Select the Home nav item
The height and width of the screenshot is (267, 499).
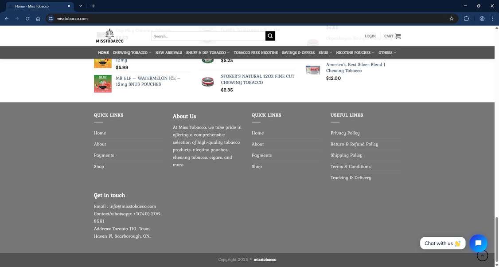coord(103,53)
